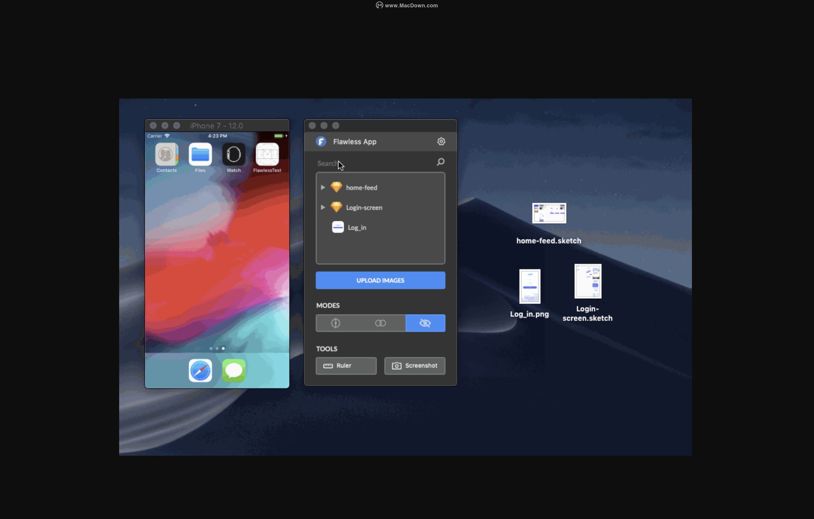Image resolution: width=814 pixels, height=519 pixels.
Task: Select the Log_in image row
Action: point(380,228)
